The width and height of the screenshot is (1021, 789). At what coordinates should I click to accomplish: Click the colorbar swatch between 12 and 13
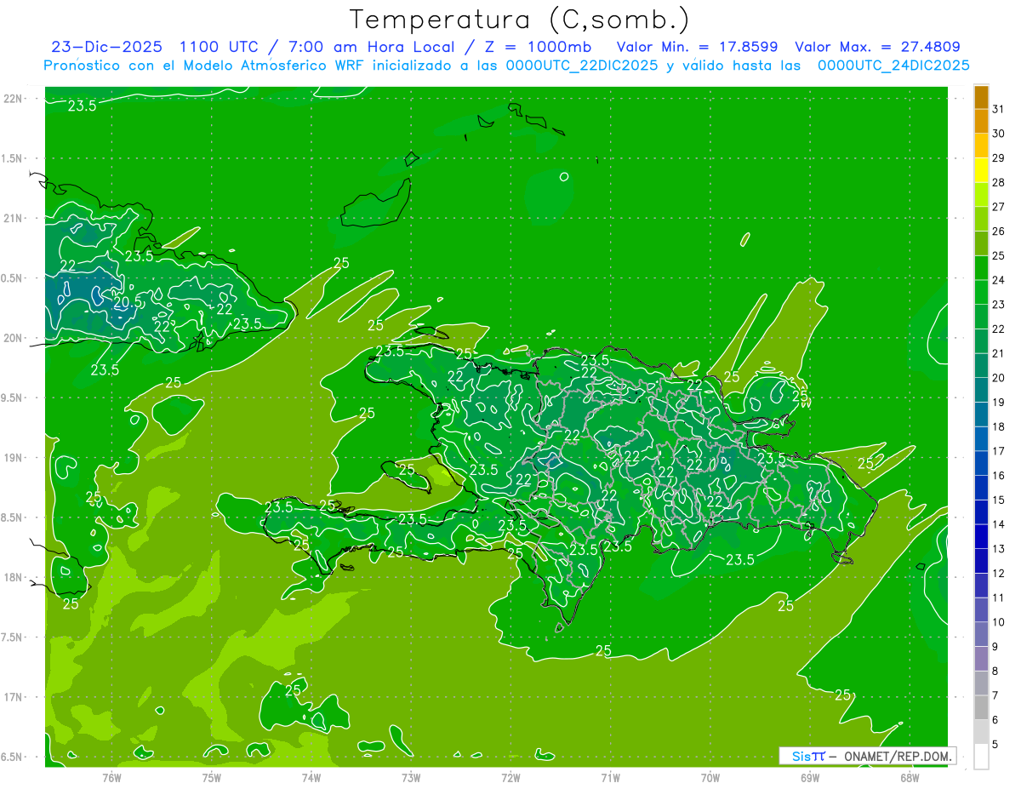pos(981,561)
